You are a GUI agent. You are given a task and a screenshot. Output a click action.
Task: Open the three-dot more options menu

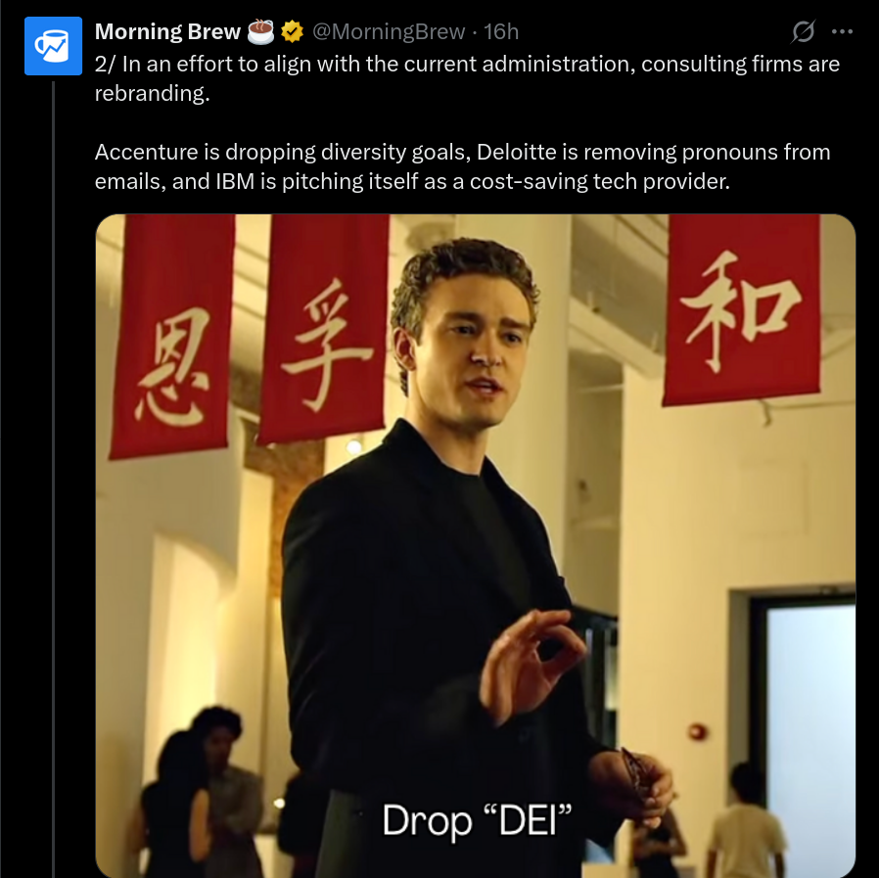pyautogui.click(x=842, y=32)
